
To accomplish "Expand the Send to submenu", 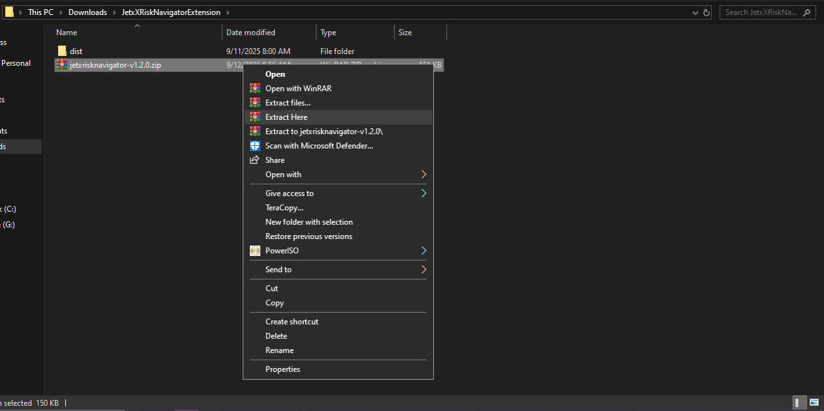I will coord(423,270).
